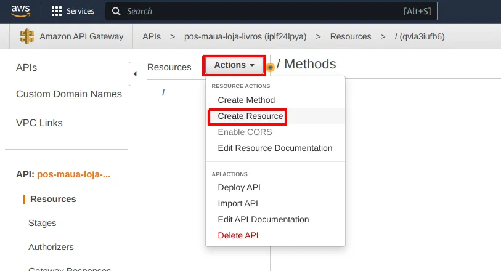Go to Amazon API Gateway home link
Screen dimensions: 501x271
click(81, 36)
